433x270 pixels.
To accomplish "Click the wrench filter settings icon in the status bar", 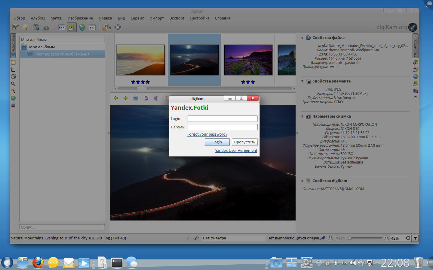I will (196, 238).
